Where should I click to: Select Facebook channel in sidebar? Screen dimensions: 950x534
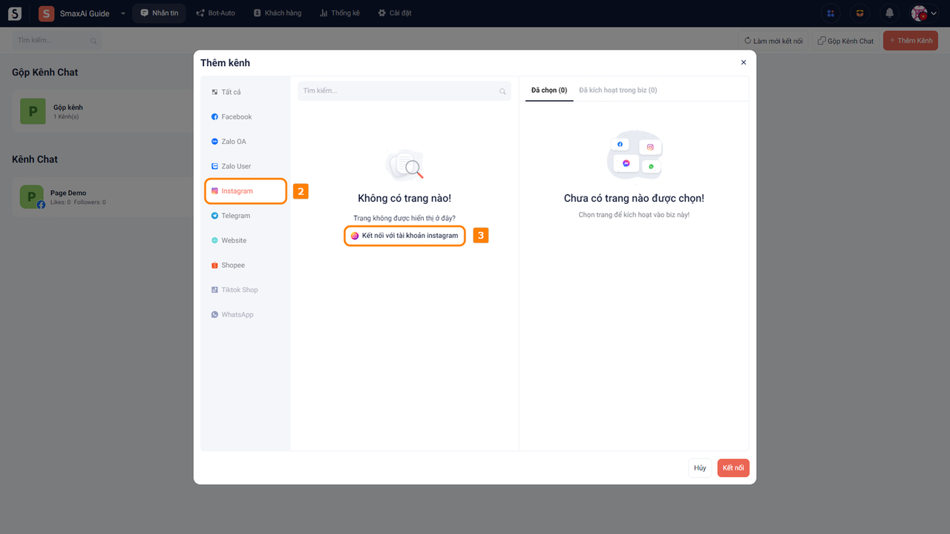tap(236, 116)
